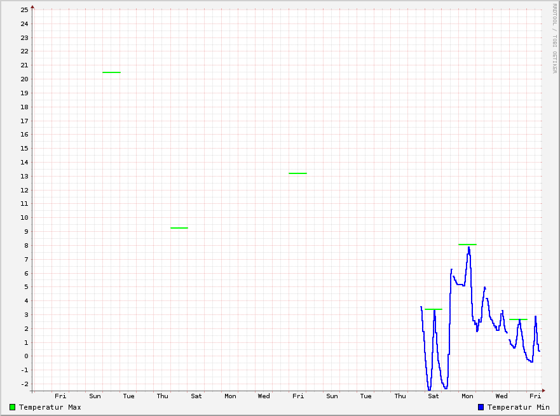Click the y-axis label "5"
The width and height of the screenshot is (560, 416).
pyautogui.click(x=27, y=286)
